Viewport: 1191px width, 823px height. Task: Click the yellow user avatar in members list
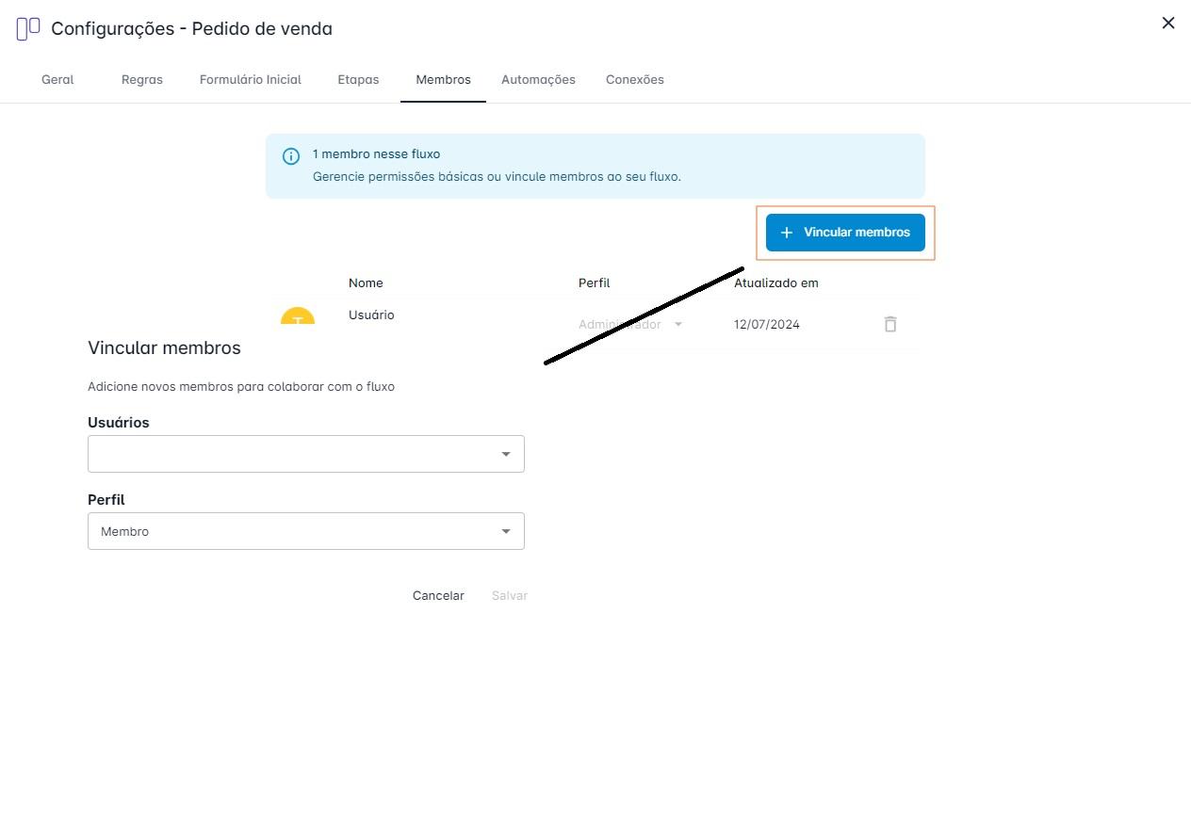[x=298, y=316]
